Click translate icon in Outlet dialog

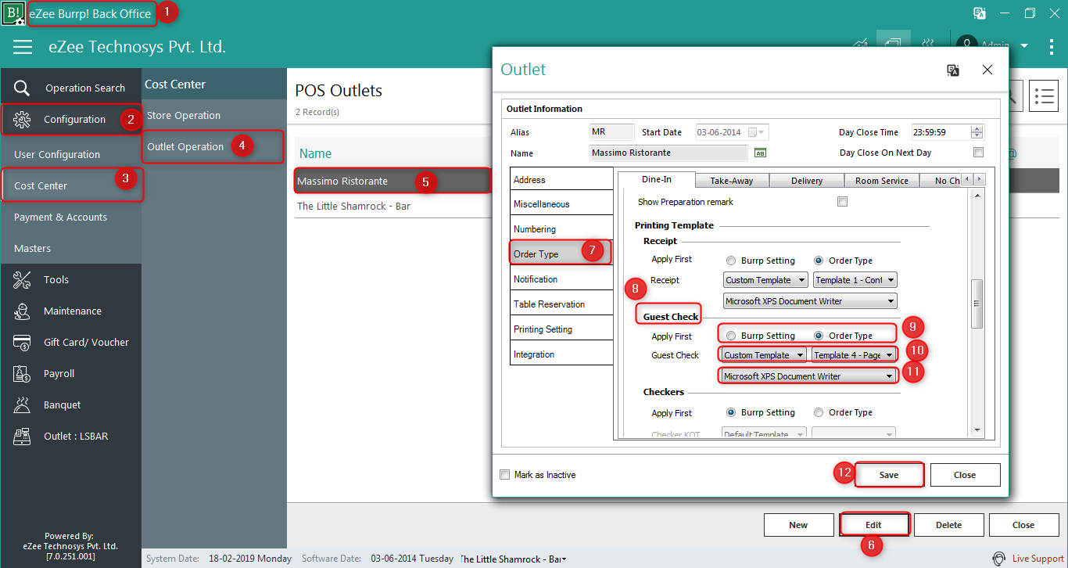click(953, 70)
